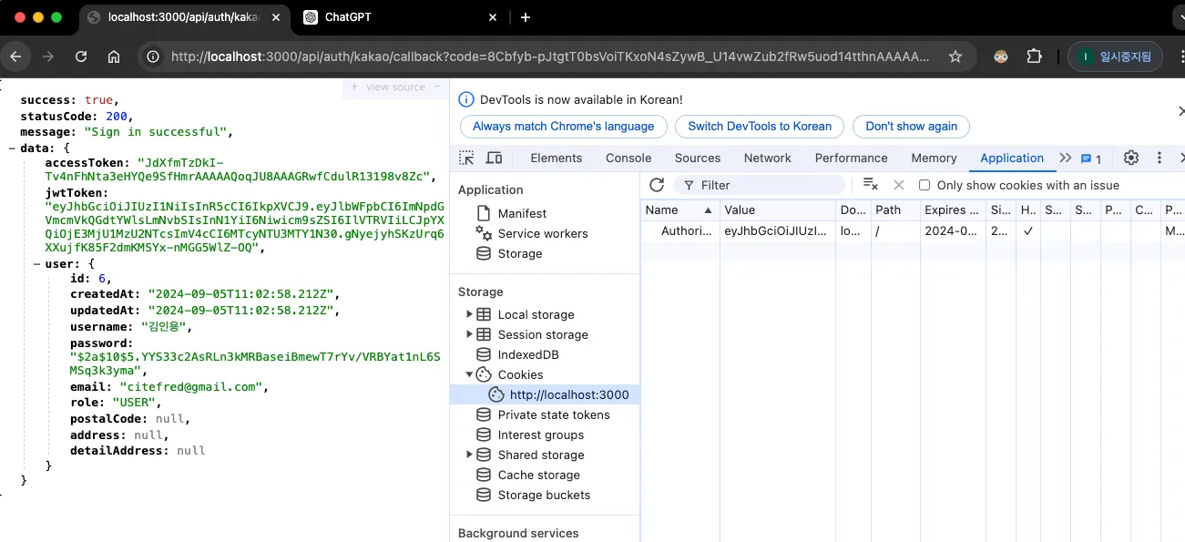Switch to the Network tab
Screen dimensions: 1185x542
[767, 158]
